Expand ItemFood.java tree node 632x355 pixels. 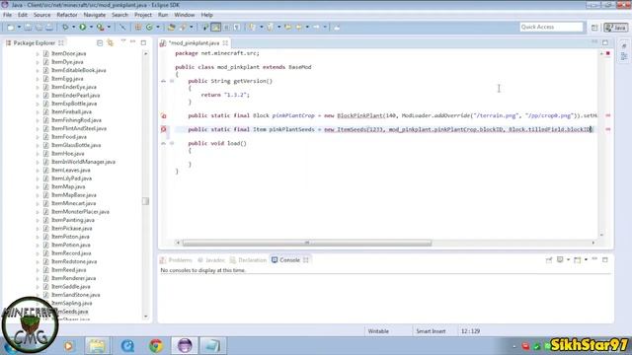tap(38, 137)
